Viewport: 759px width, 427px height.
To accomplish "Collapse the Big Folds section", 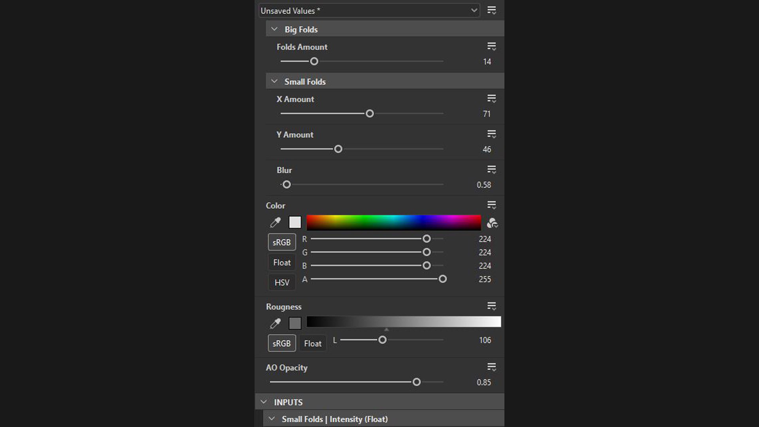I will click(x=274, y=29).
